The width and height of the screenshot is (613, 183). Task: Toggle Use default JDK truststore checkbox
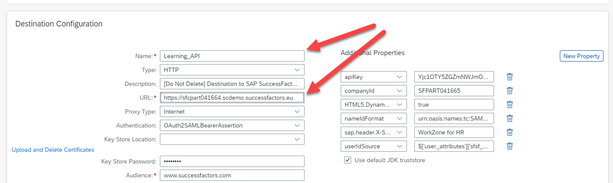pos(348,160)
